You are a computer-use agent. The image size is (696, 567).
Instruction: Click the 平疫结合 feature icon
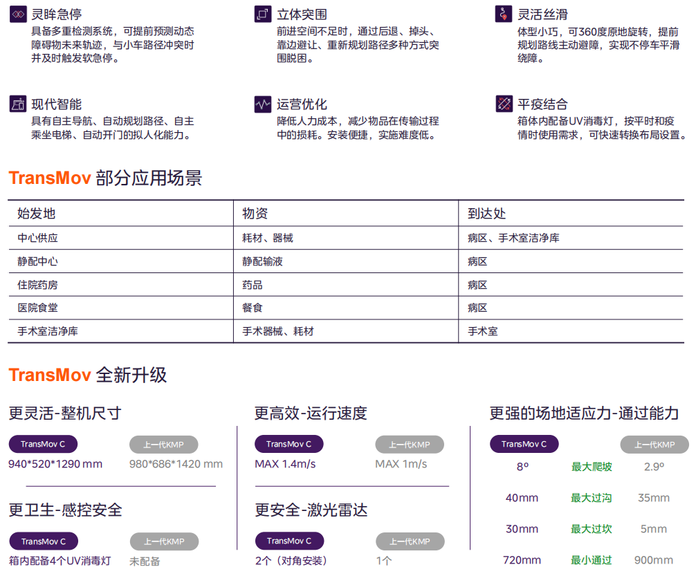click(504, 104)
